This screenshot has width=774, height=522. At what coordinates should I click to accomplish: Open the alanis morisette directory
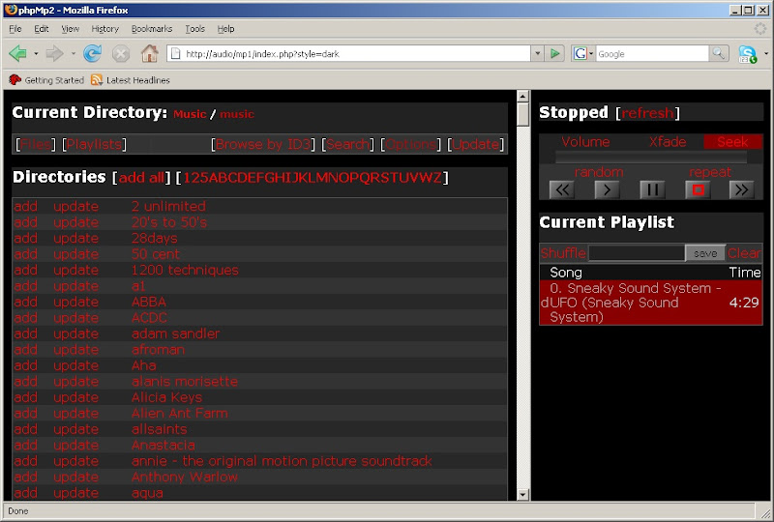click(184, 382)
